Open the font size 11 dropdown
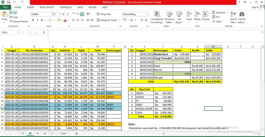Viewport: 265px width, 137px height. pos(60,14)
